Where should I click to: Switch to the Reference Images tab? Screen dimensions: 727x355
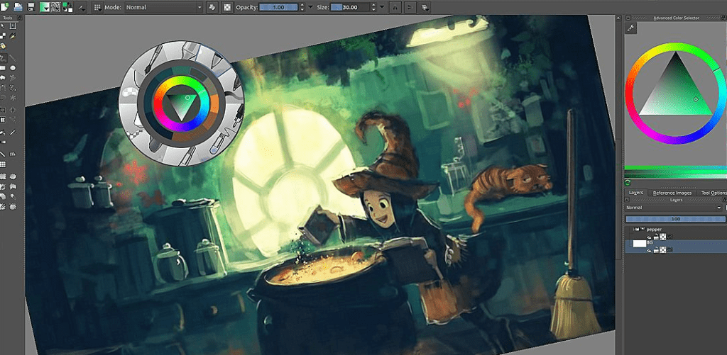(672, 193)
